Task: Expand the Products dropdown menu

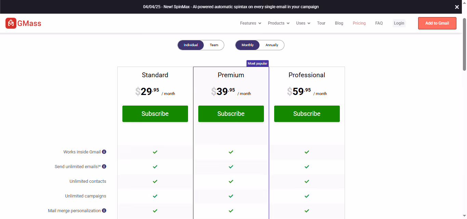Action: [279, 23]
